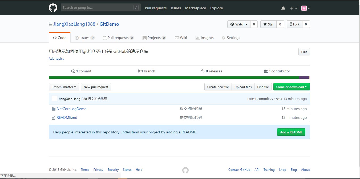Open the fork count next to Fork

[x=306, y=24]
